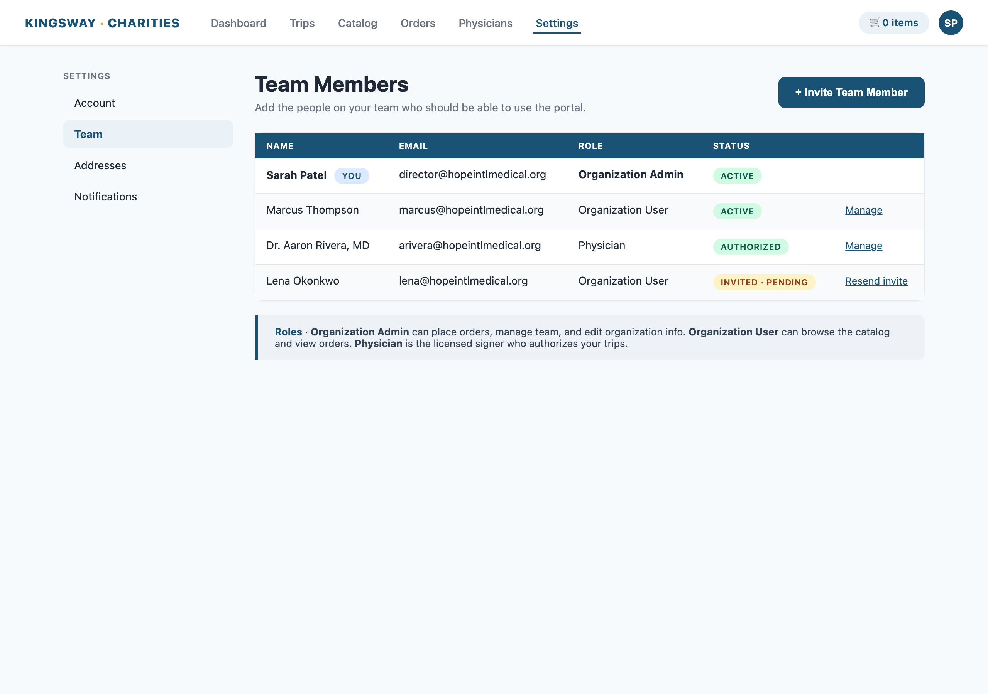This screenshot has width=988, height=694.
Task: Click the STATUS column header
Action: [x=731, y=146]
